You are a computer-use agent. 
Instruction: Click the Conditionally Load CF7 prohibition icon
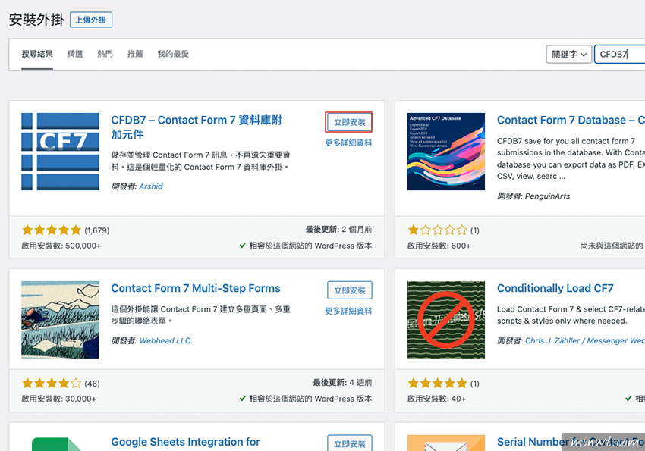446,320
